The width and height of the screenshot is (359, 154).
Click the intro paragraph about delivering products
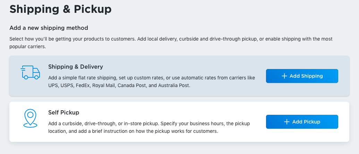click(171, 39)
